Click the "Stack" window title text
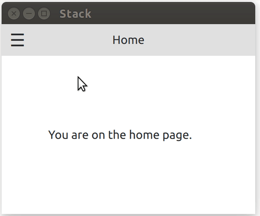Image resolution: width=260 pixels, height=216 pixels. [75, 14]
